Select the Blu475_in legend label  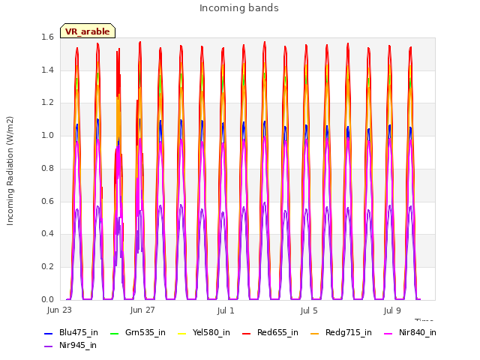pyautogui.click(x=79, y=333)
